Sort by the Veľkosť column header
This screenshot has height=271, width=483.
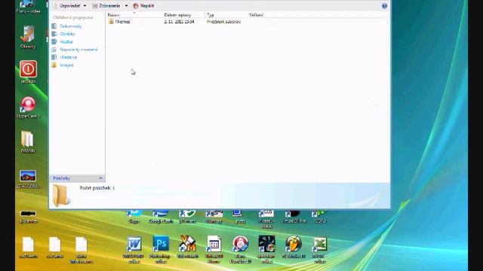click(x=256, y=15)
